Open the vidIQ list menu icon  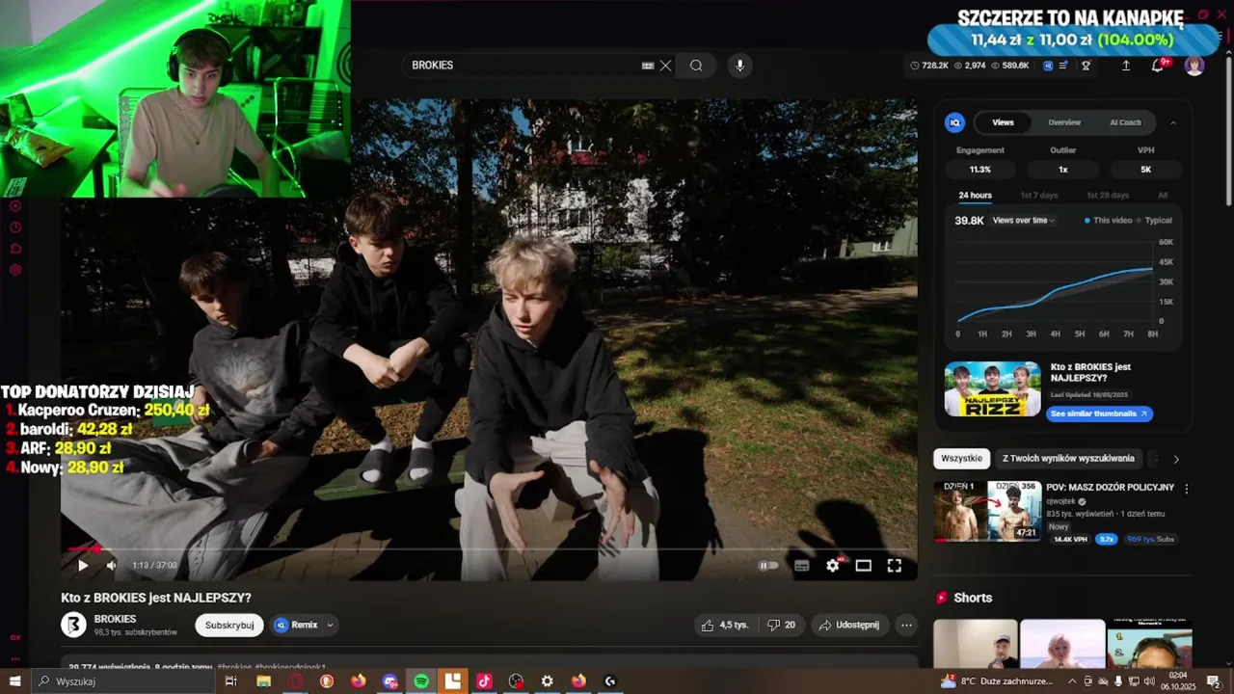[1063, 66]
